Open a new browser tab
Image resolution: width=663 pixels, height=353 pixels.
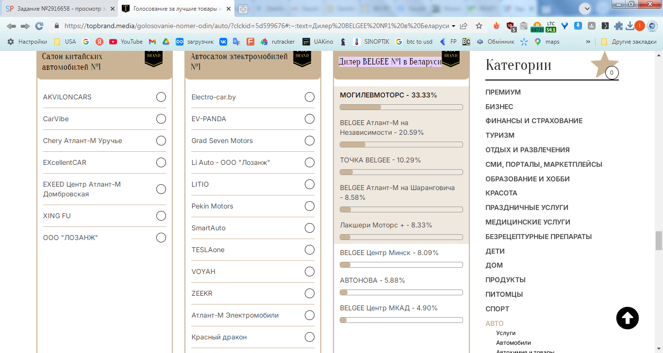(x=243, y=9)
